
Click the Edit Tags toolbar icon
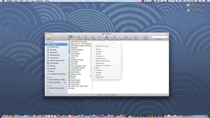(x=106, y=37)
